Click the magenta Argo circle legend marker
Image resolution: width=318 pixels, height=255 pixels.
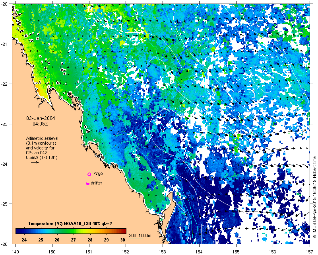click(x=89, y=174)
